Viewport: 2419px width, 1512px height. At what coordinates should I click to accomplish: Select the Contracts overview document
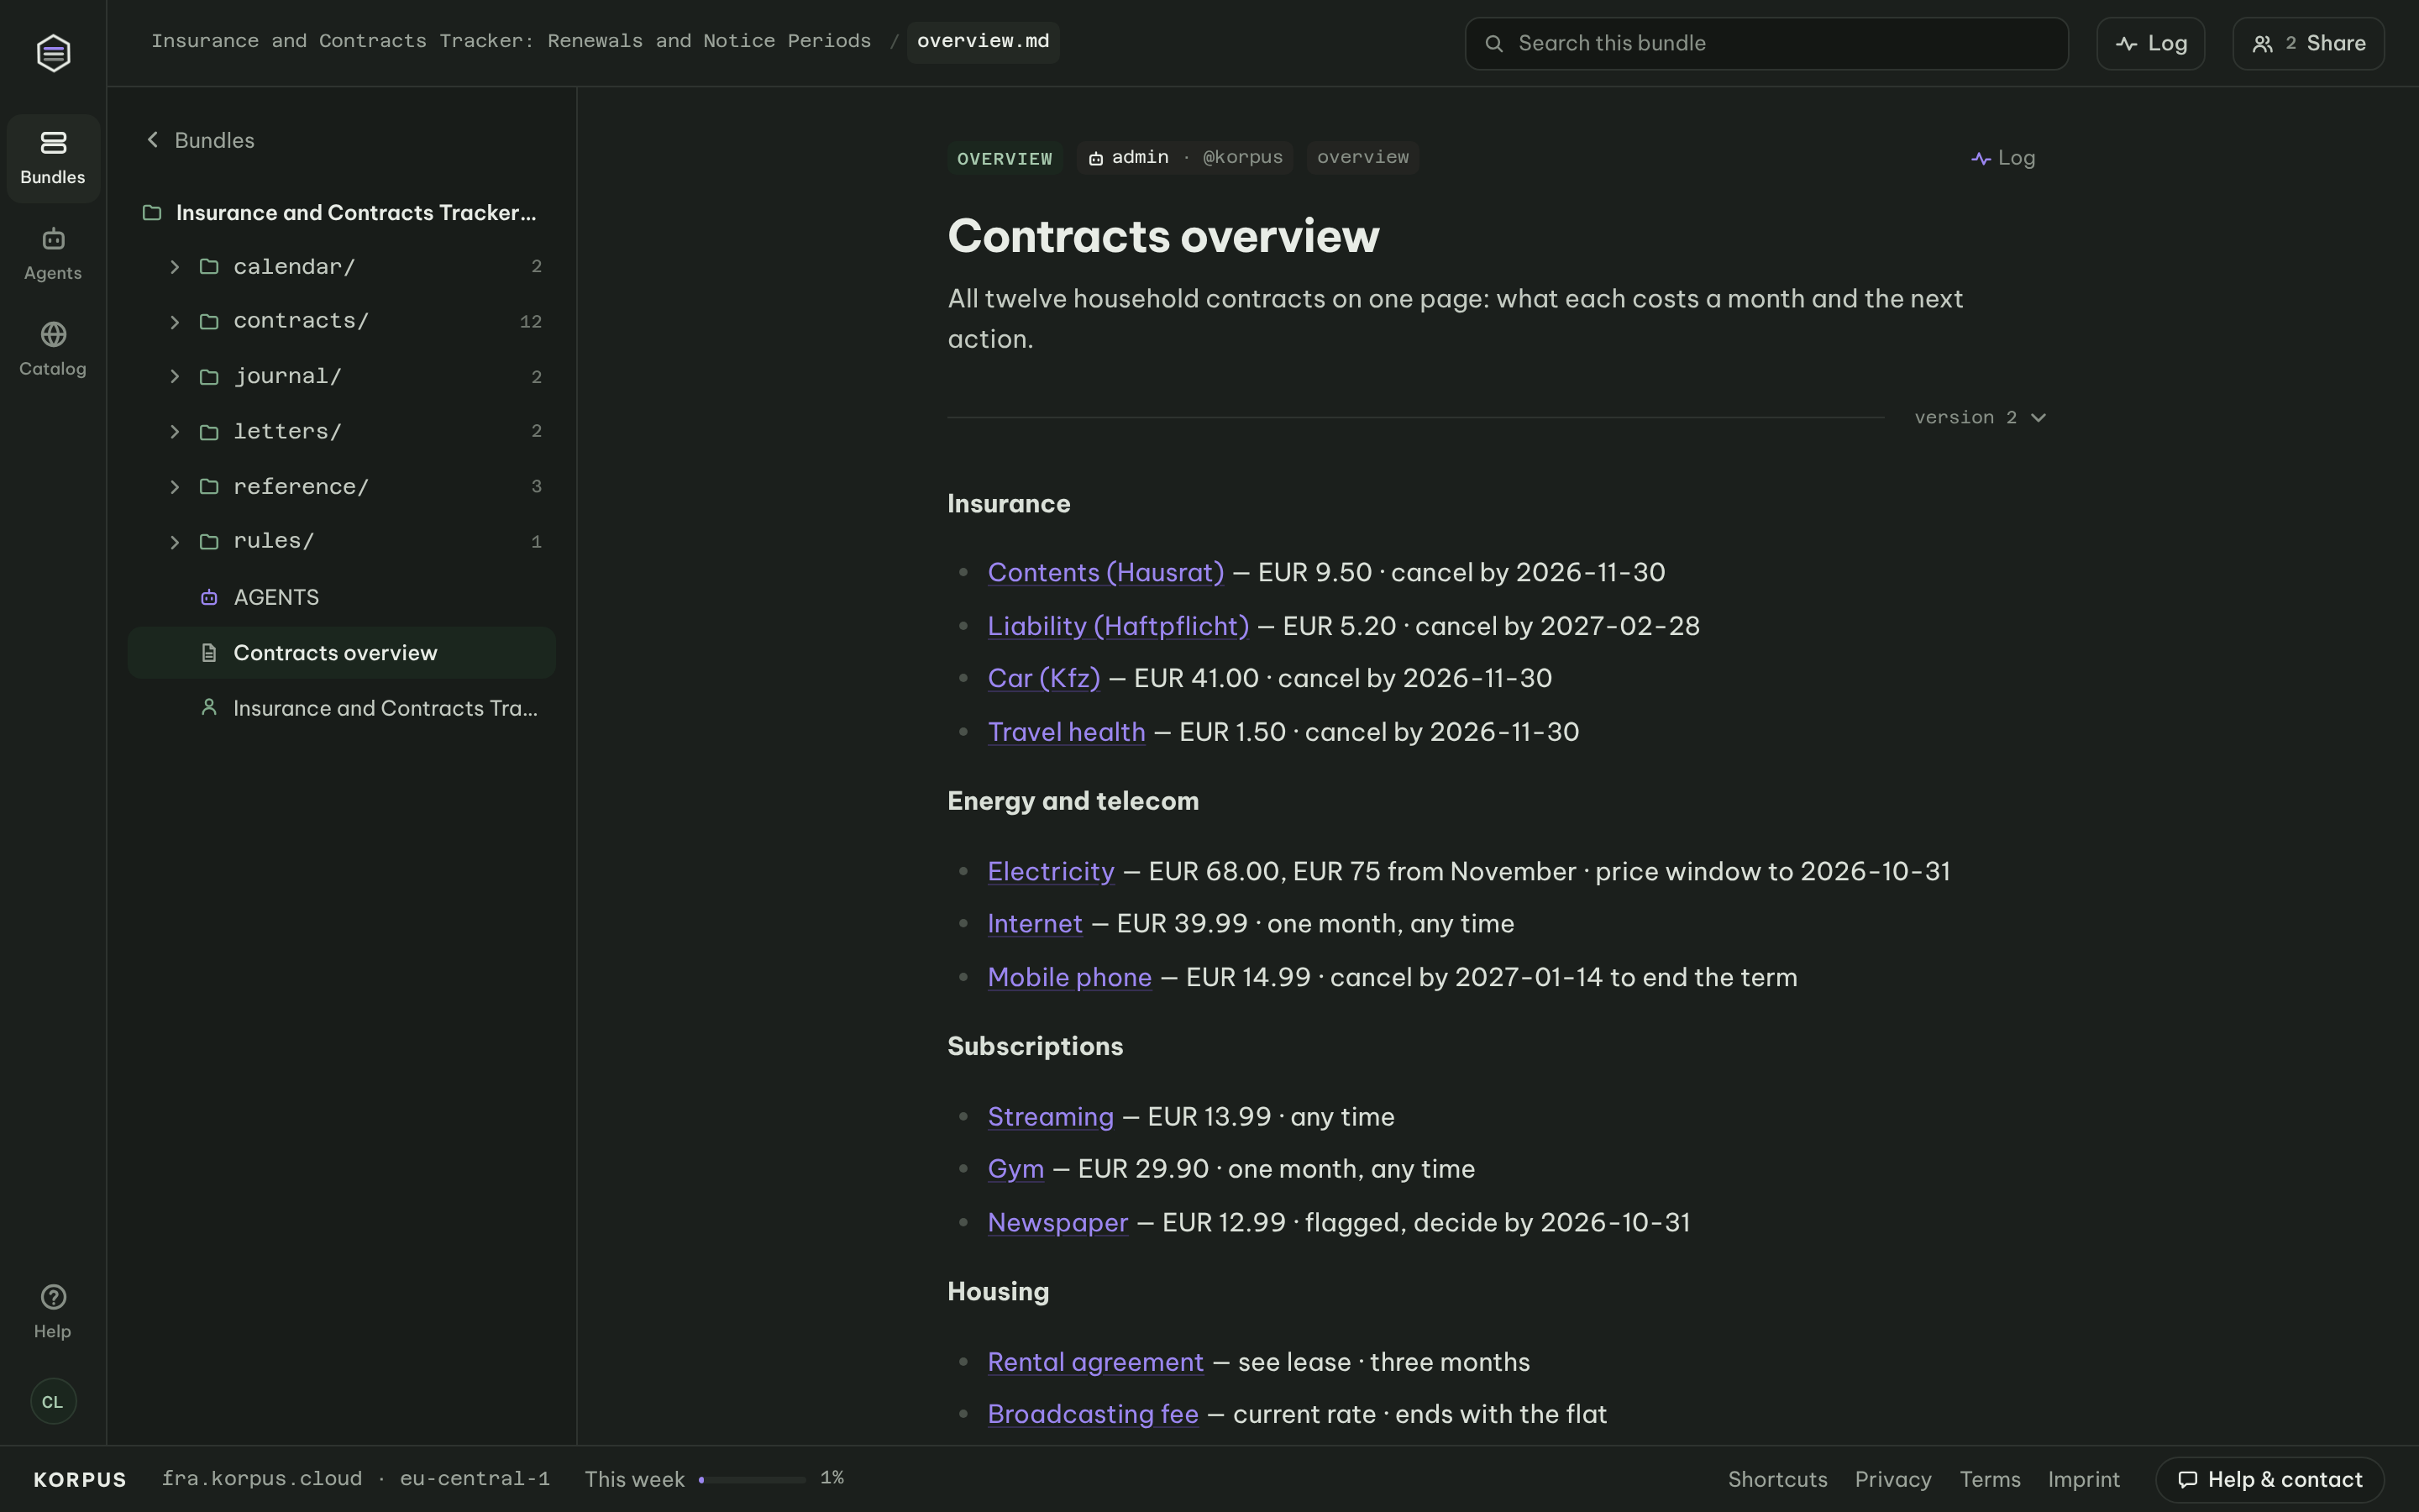pos(341,653)
